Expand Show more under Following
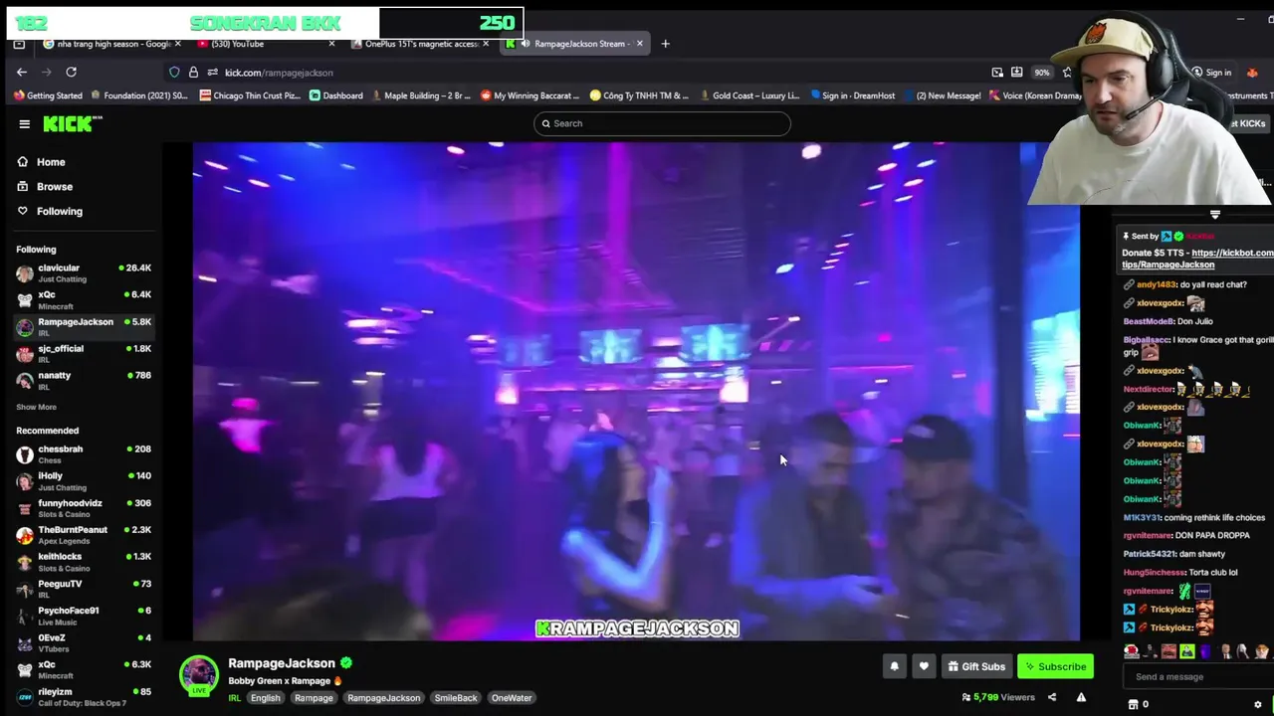Image resolution: width=1274 pixels, height=716 pixels. pos(36,407)
